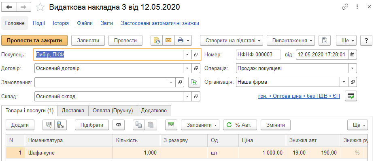Open the Замовлення record with its open icon
Viewport: 374px width, 161px height.
click(180, 82)
